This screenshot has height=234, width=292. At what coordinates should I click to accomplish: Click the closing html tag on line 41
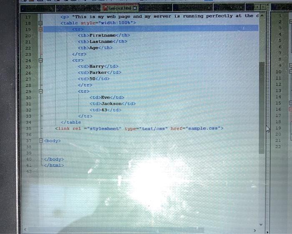click(x=54, y=165)
